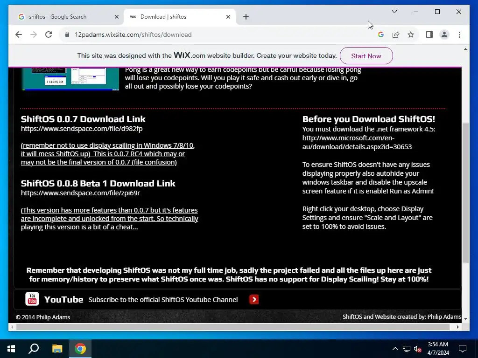Close the shiftos Google Search tab

point(116,17)
